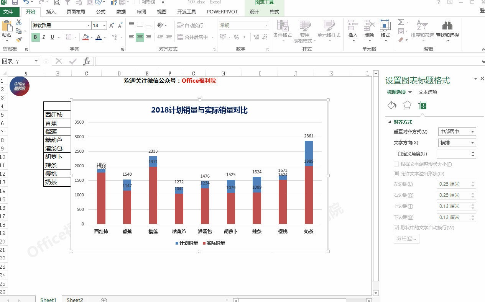Toggle center horizontal alignment
Viewport: 485px width, 302px height.
140,37
